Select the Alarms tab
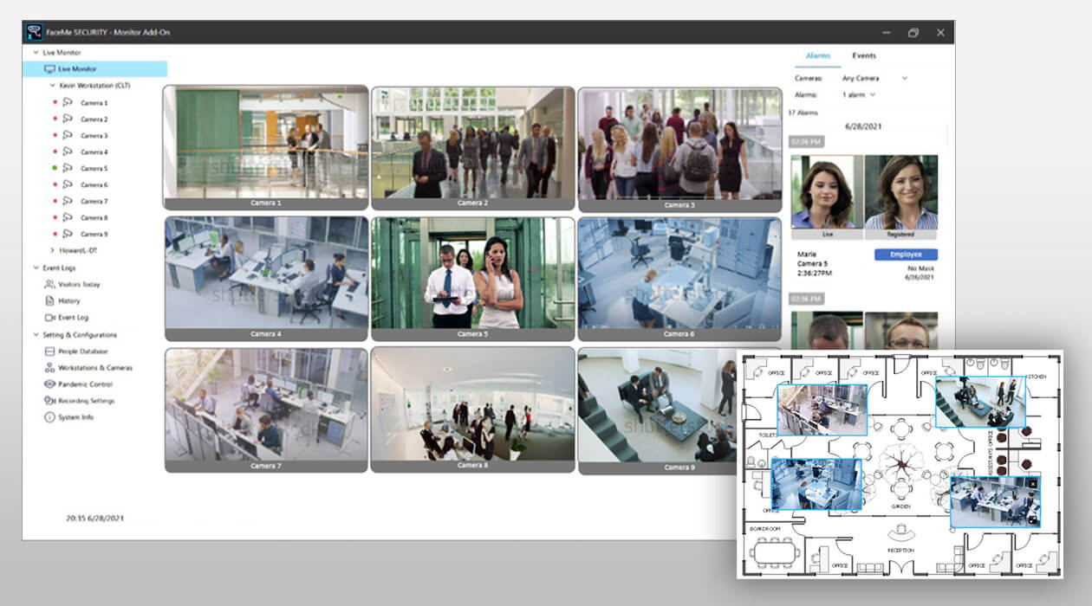Viewport: 1092px width, 606px height. (818, 56)
